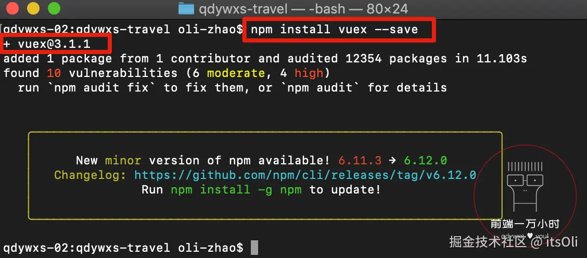Click the green fullscreen window button

tap(54, 8)
